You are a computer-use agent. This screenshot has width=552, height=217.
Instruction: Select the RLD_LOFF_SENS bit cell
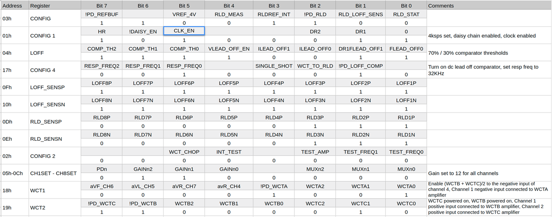pos(360,14)
